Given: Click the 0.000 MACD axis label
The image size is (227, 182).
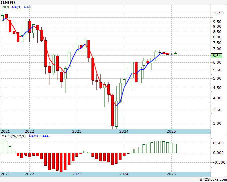Looking at the screenshot, I should (x=218, y=153).
